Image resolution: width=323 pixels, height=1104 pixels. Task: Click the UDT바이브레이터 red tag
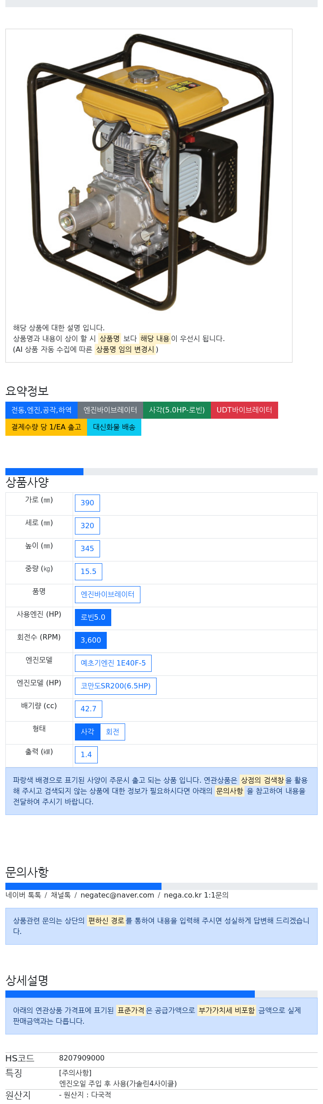pos(244,410)
